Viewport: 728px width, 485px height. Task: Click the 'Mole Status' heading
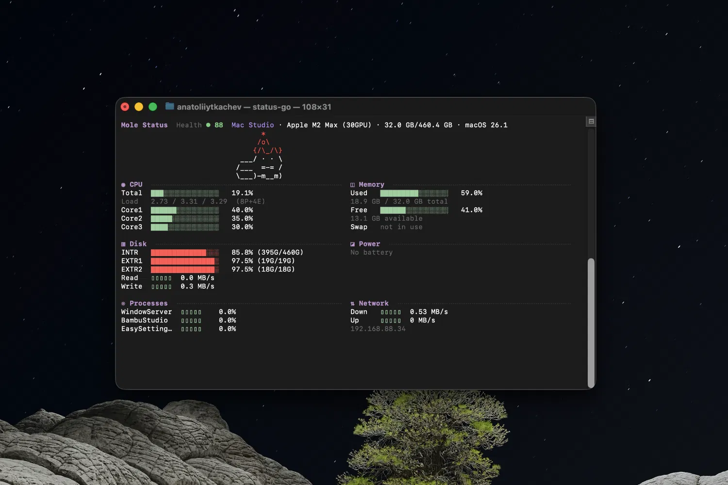click(144, 125)
